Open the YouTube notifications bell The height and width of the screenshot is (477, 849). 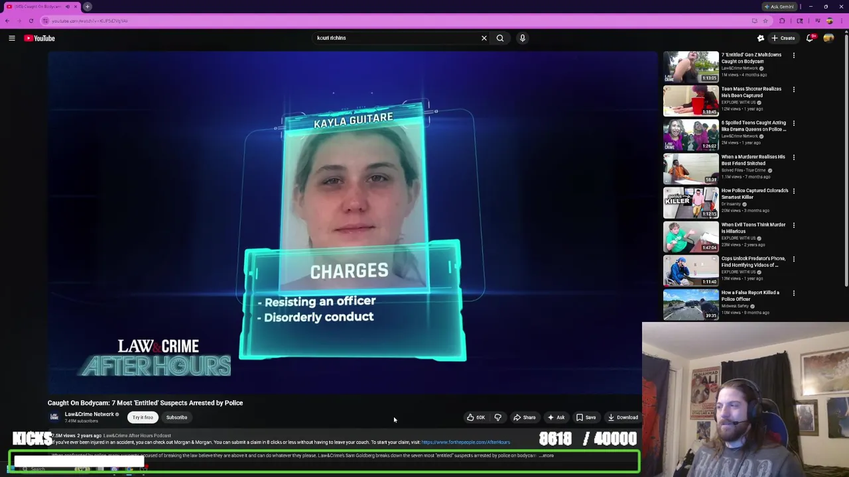point(810,38)
